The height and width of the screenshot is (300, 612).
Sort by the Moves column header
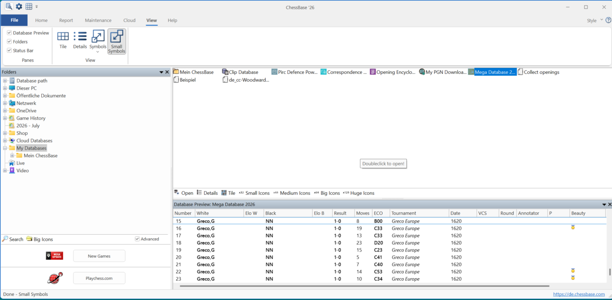[363, 213]
